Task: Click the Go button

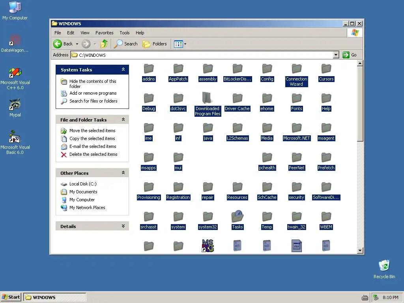Action: pyautogui.click(x=350, y=55)
